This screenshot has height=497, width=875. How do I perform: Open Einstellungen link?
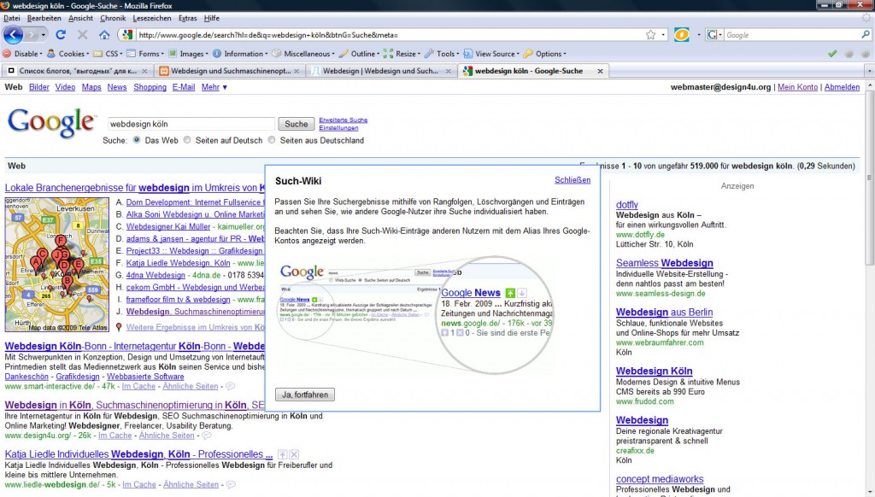pyautogui.click(x=338, y=128)
